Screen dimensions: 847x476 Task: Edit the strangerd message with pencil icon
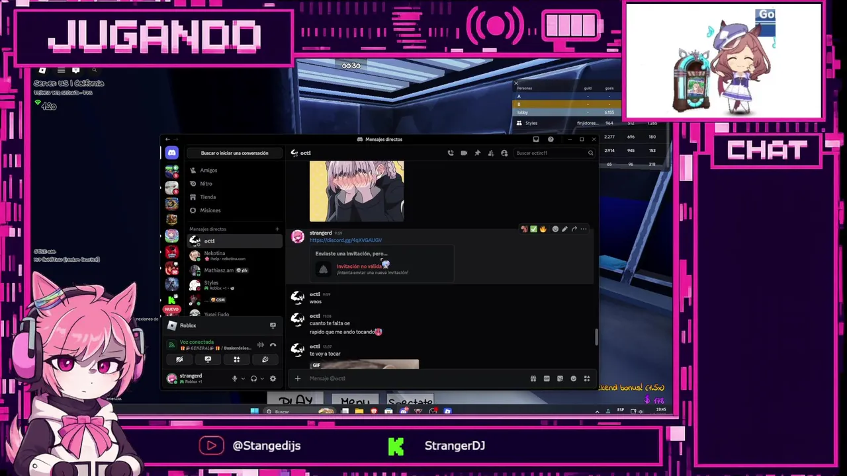pos(564,229)
